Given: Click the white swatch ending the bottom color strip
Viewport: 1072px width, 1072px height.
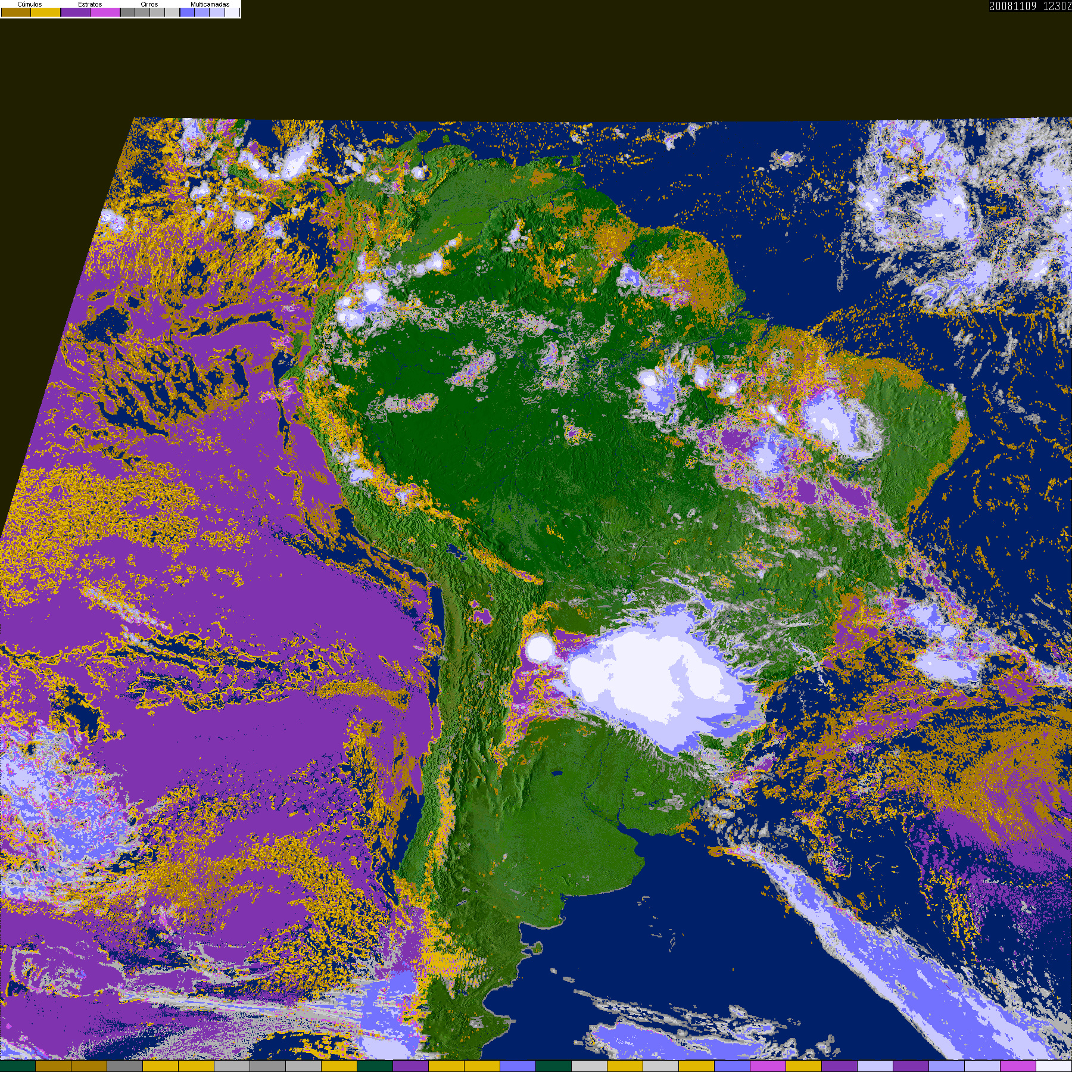Looking at the screenshot, I should 1054,1066.
